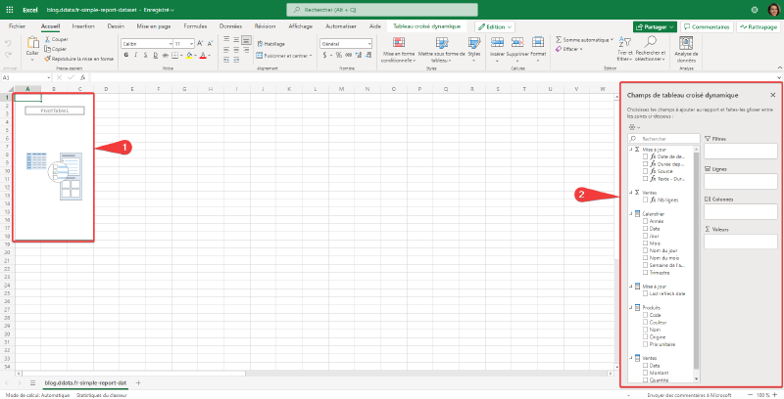The image size is (784, 399).
Task: Click the Copier icon
Action: click(47, 49)
